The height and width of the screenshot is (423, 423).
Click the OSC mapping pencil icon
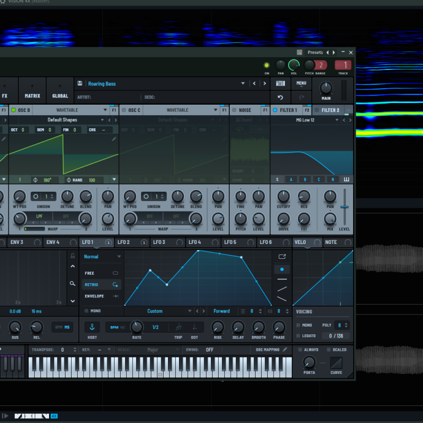pyautogui.click(x=285, y=350)
